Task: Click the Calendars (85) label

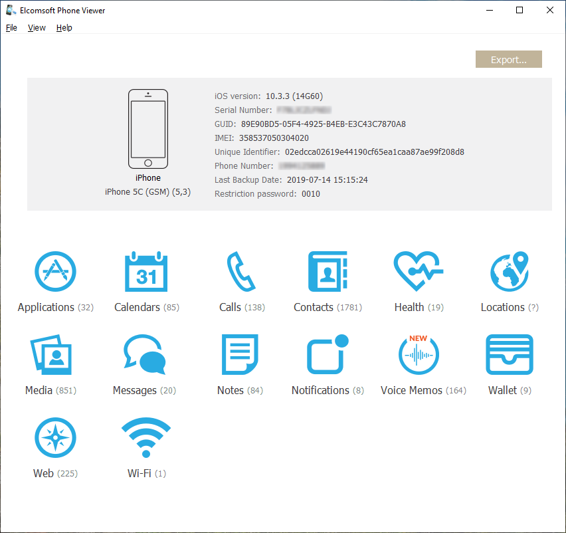Action: (147, 307)
